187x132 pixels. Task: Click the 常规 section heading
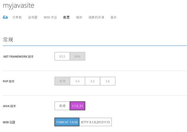(8, 40)
